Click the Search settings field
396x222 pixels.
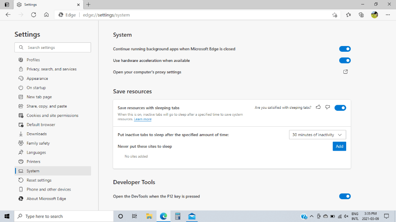pos(53,47)
